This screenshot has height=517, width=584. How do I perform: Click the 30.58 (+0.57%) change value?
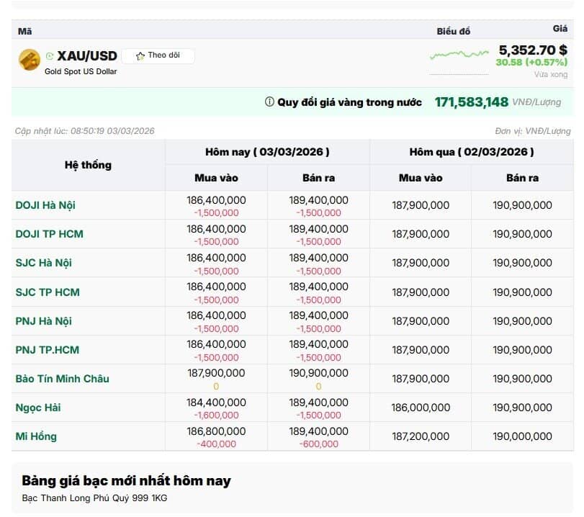pyautogui.click(x=531, y=62)
